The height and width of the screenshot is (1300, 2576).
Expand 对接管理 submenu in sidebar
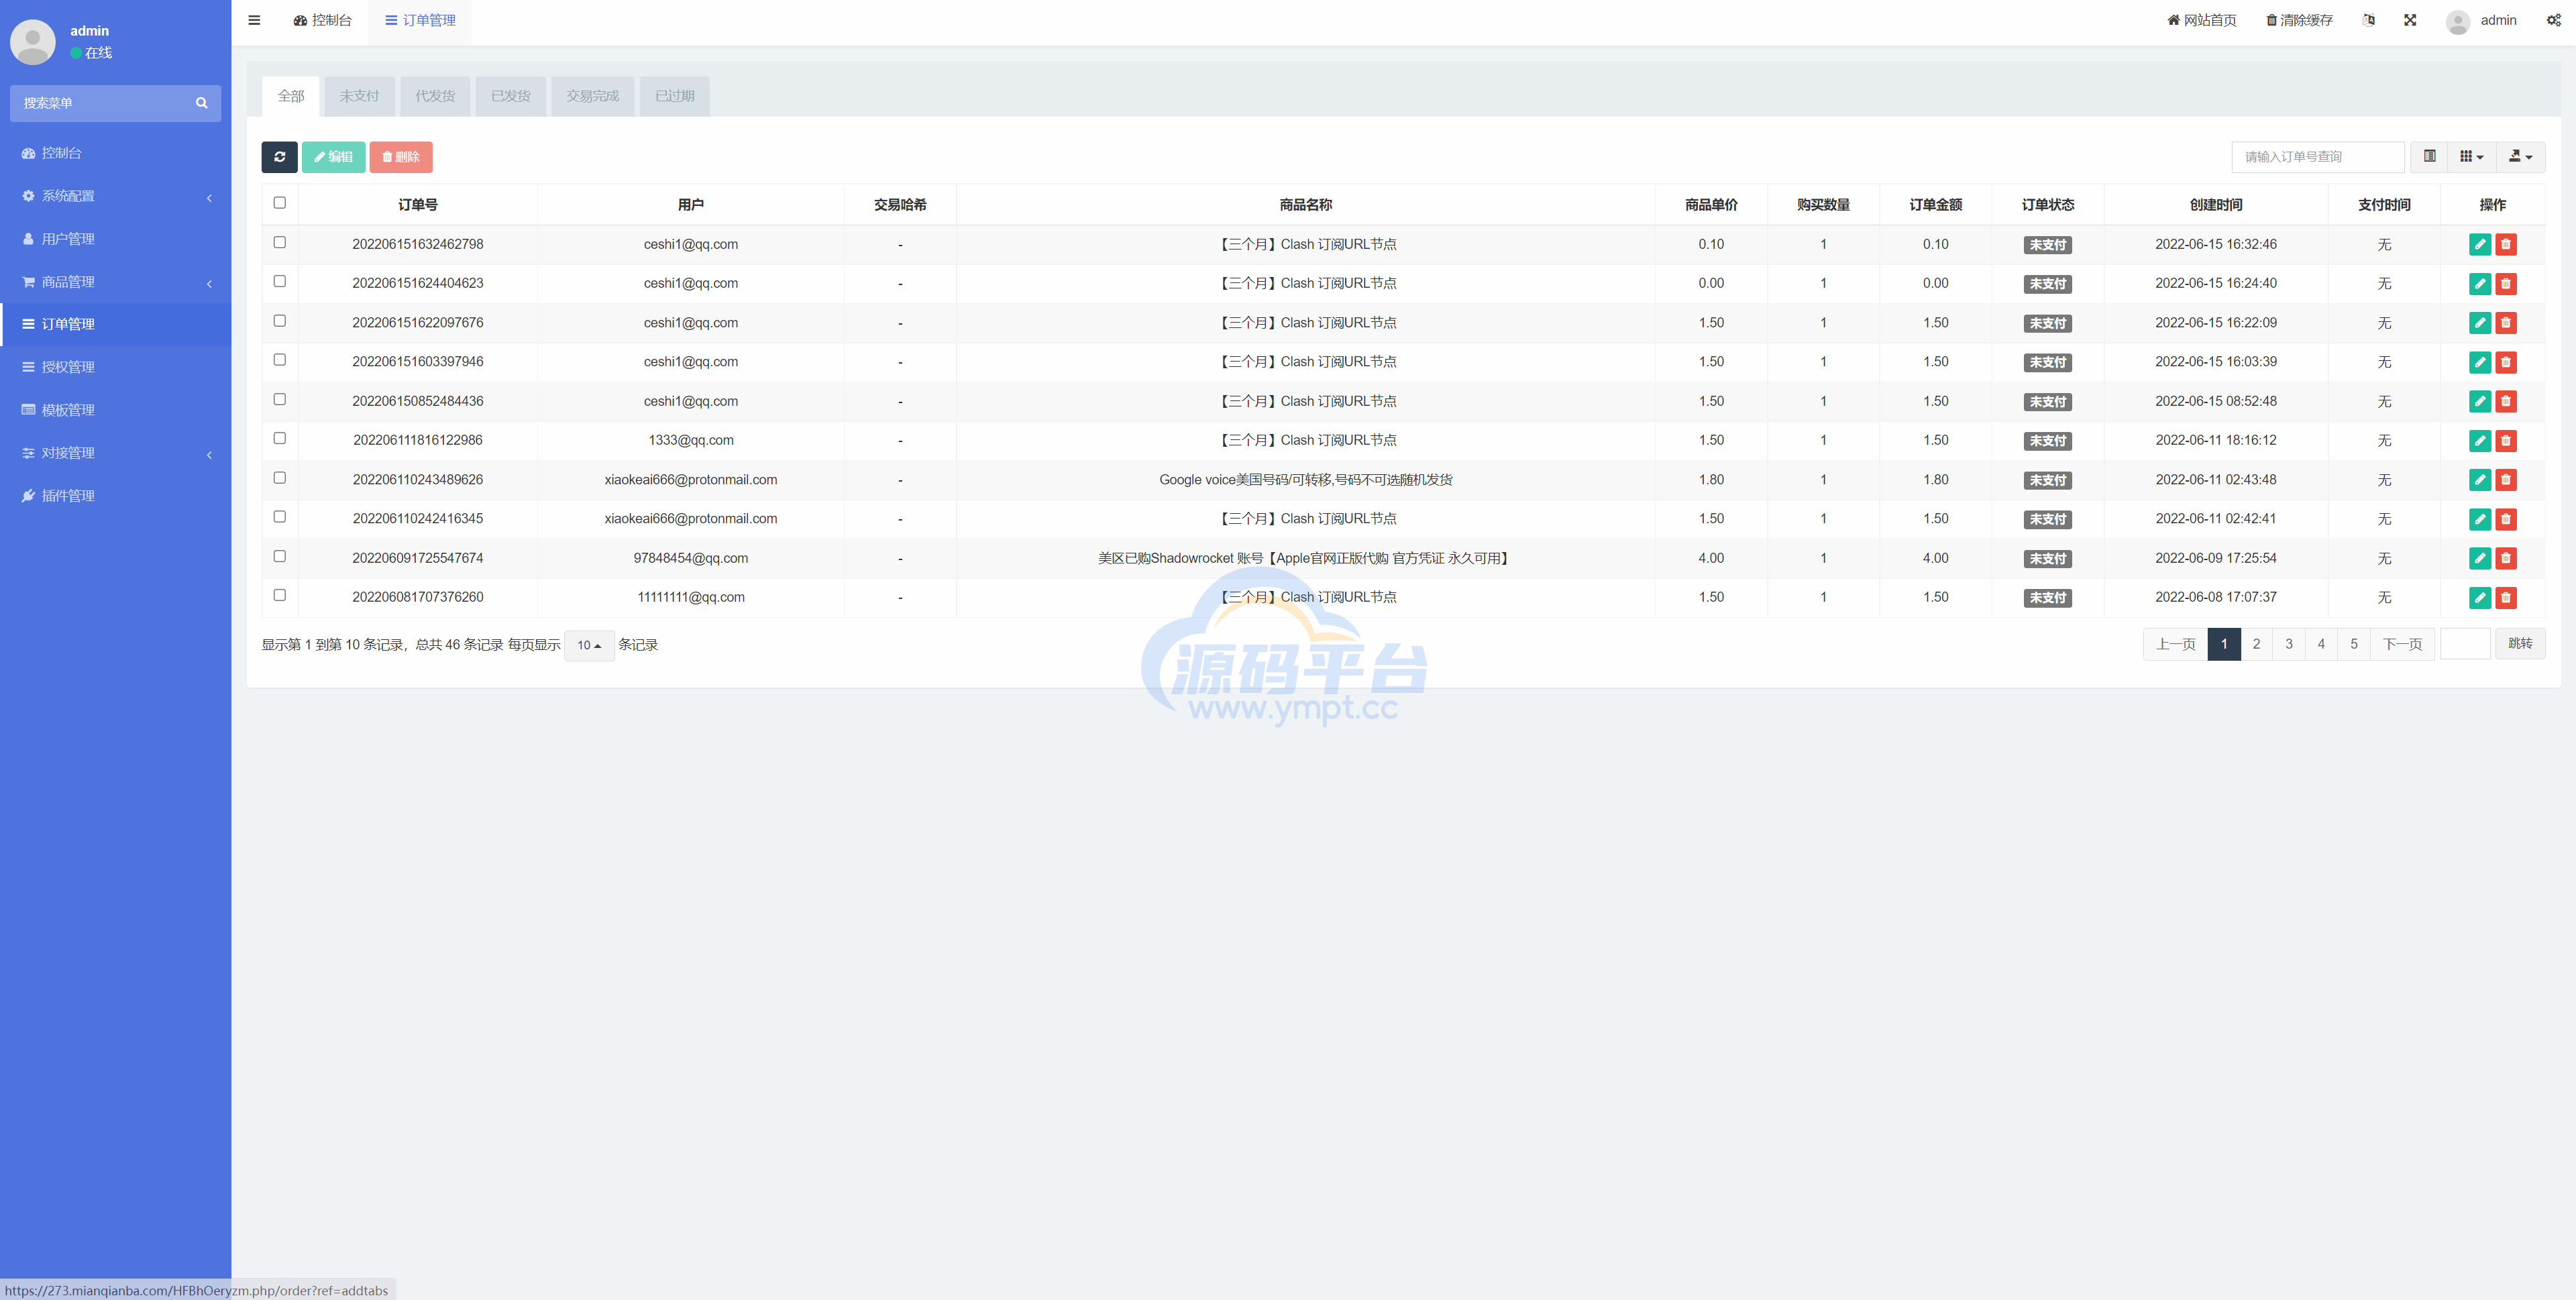(x=115, y=453)
